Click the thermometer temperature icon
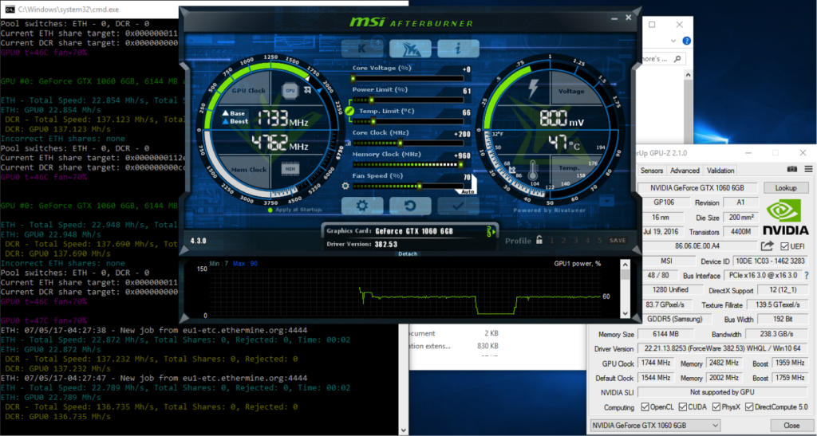 pos(533,170)
